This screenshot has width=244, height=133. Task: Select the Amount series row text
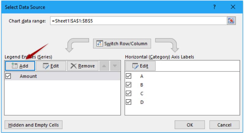(x=28, y=76)
